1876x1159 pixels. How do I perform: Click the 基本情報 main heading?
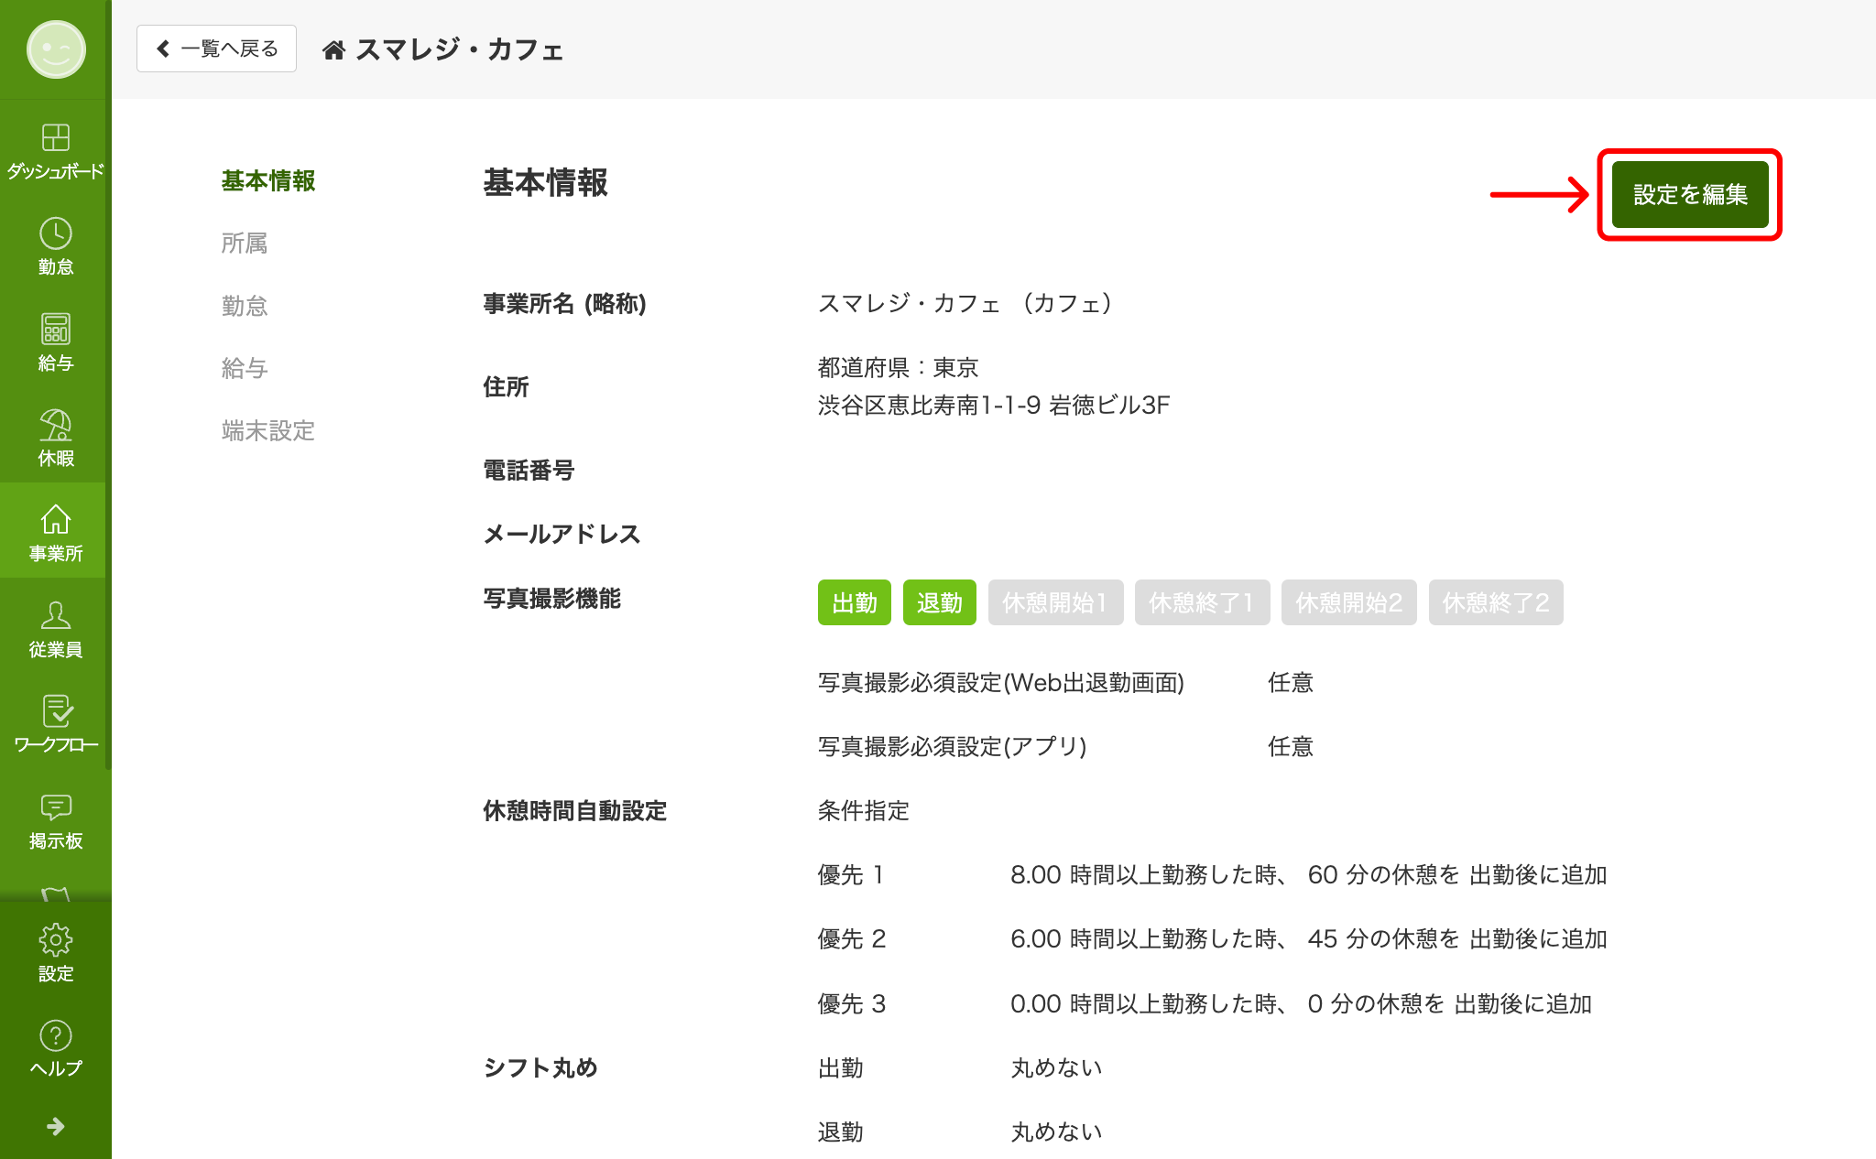click(x=546, y=182)
